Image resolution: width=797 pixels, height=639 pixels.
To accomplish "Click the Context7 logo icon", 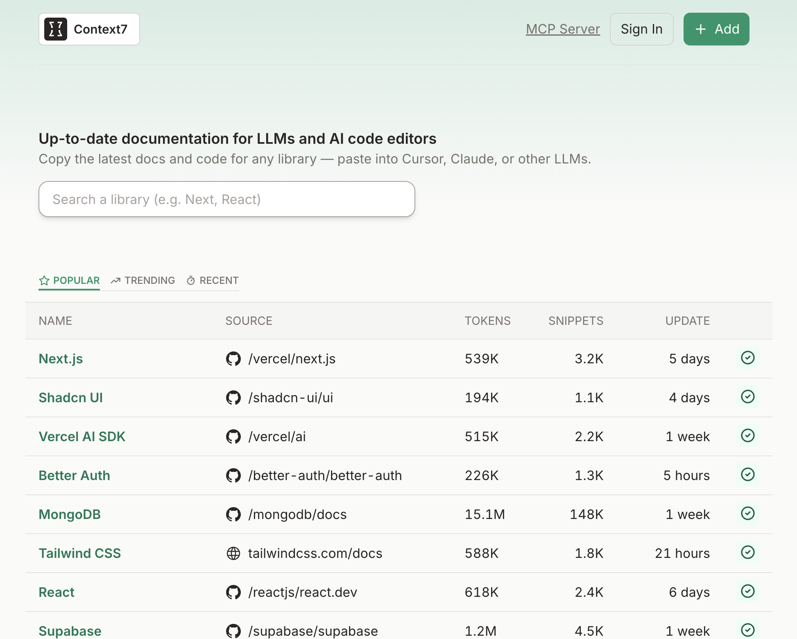I will click(x=56, y=29).
